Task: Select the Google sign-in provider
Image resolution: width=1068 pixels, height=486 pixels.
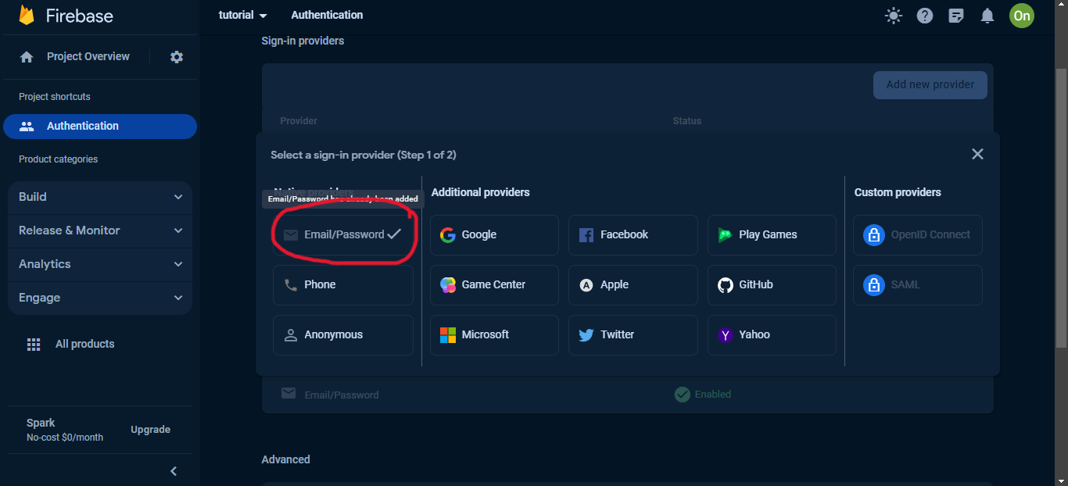Action: (494, 234)
